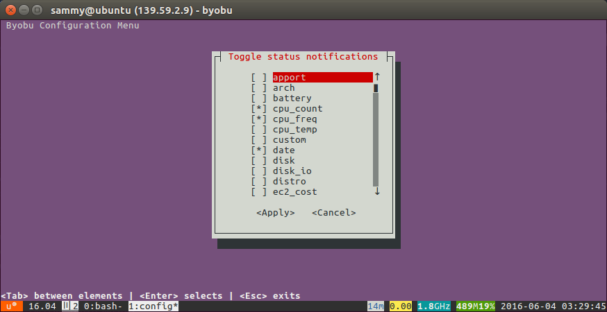
Task: Click the 1.8GHz CPU frequency indicator
Action: (x=434, y=306)
